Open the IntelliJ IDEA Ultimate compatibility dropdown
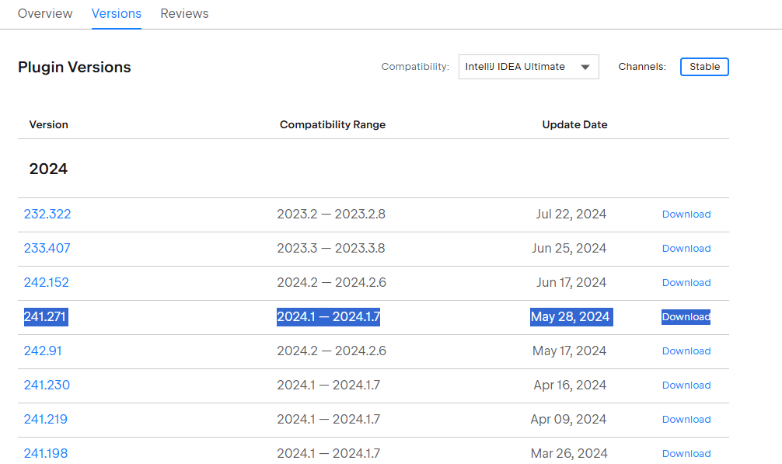 point(529,67)
